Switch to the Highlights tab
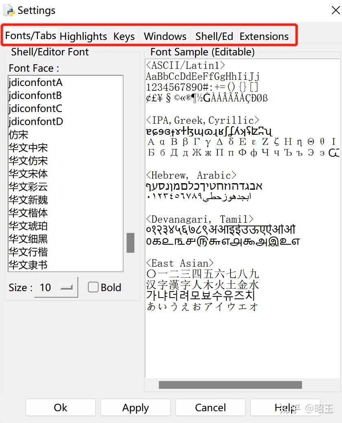 83,36
